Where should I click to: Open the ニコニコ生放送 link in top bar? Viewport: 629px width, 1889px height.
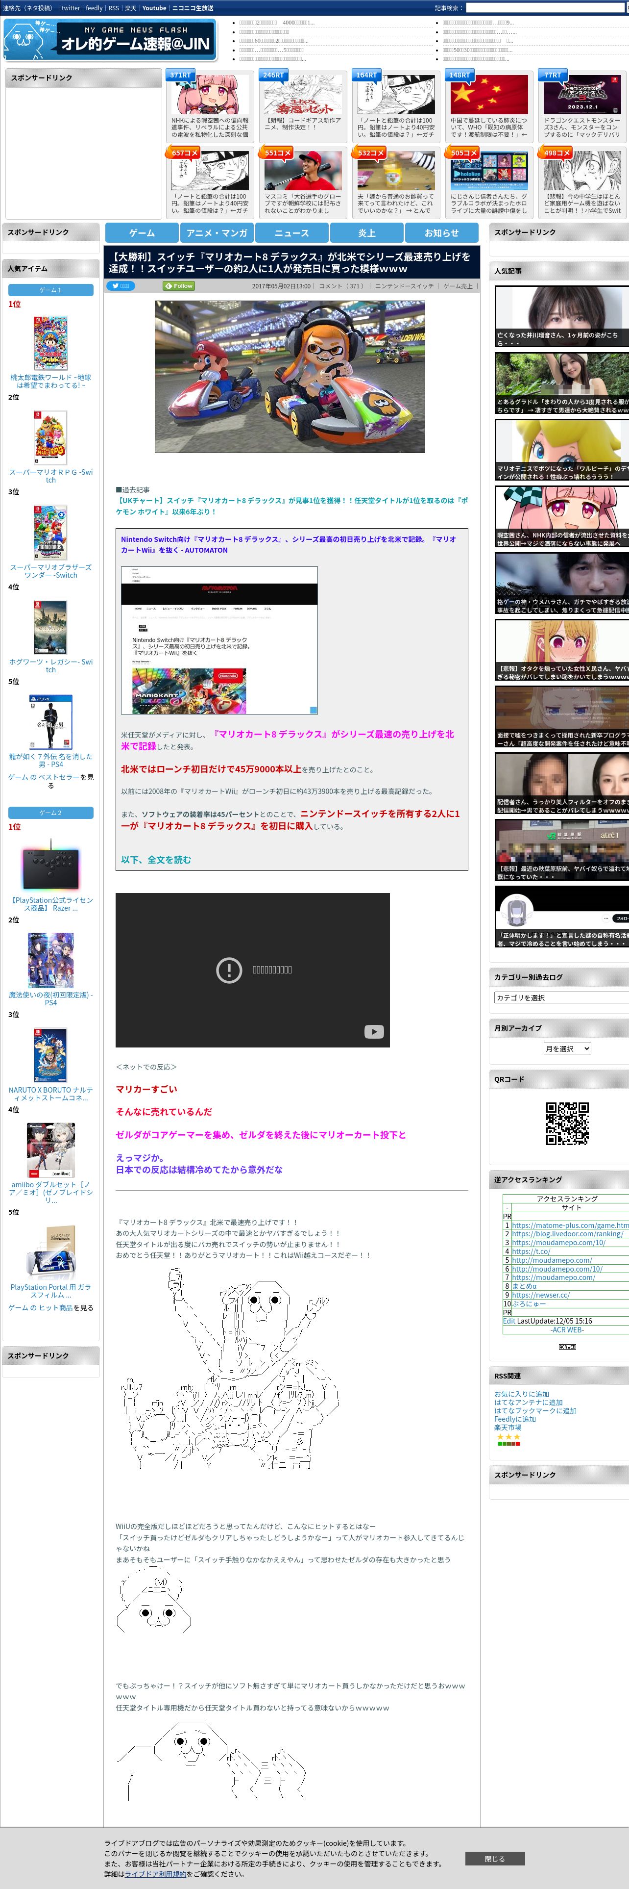pos(193,8)
